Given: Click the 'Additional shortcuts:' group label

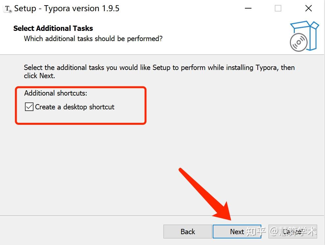Looking at the screenshot, I should tap(56, 93).
